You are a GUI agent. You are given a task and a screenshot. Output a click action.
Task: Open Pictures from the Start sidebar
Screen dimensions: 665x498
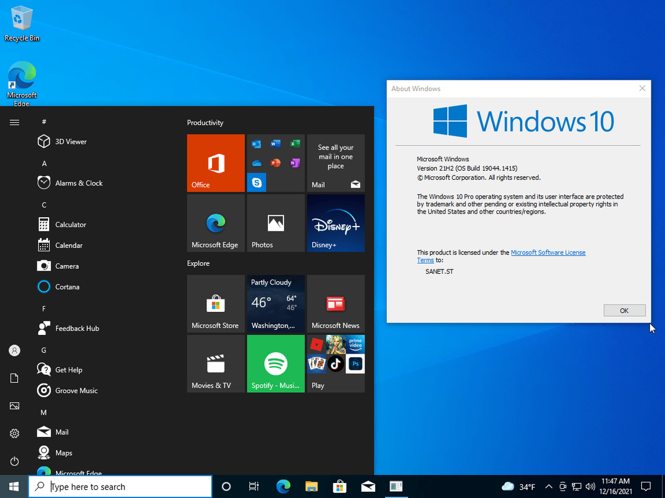(14, 406)
